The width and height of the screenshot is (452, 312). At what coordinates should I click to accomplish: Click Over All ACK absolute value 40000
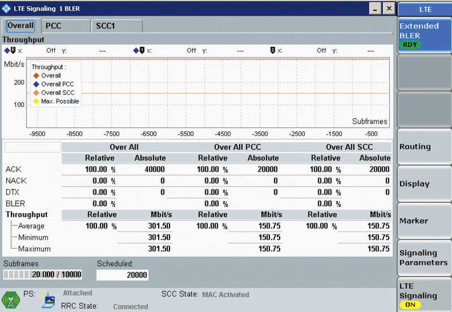pyautogui.click(x=154, y=169)
